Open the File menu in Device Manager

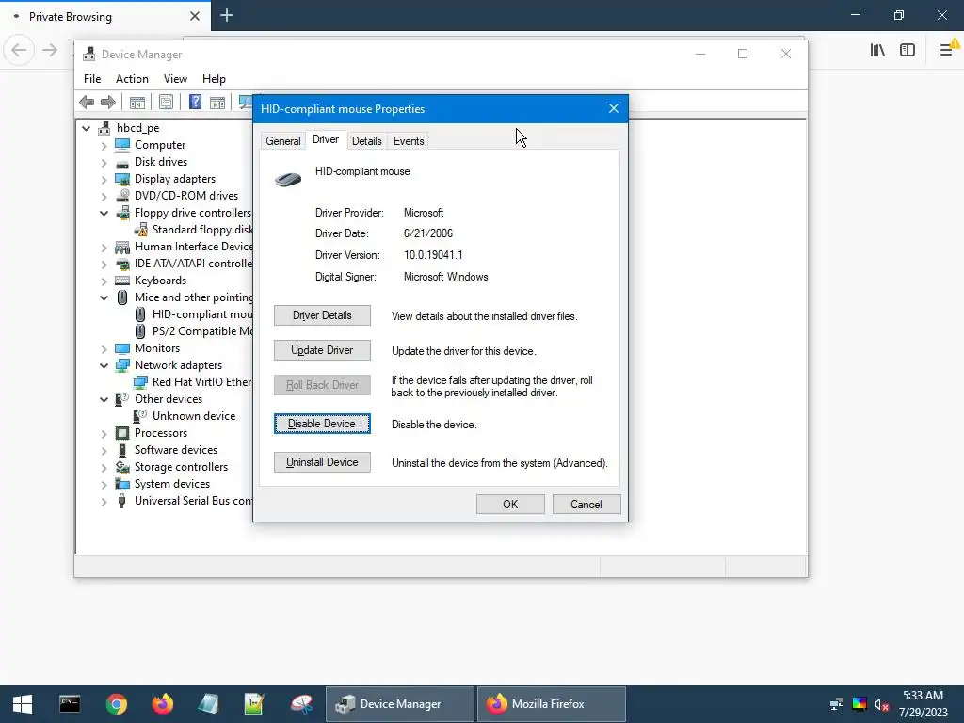pos(92,79)
